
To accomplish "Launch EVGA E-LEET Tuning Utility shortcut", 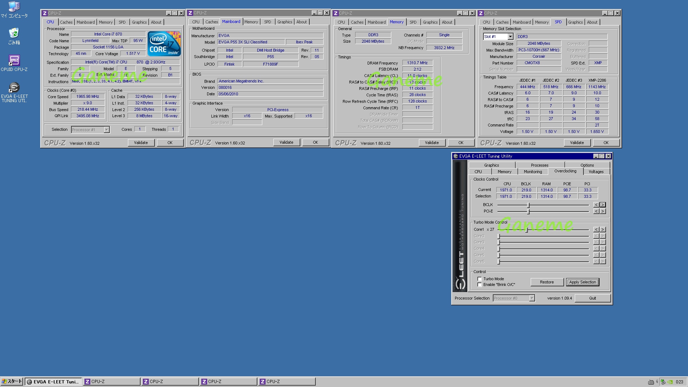I will point(14,87).
